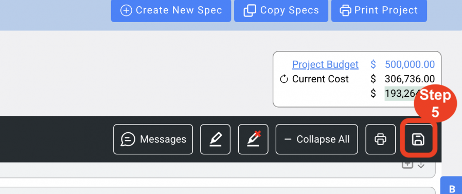
Task: Select the pen edit icon button
Action: tap(216, 139)
